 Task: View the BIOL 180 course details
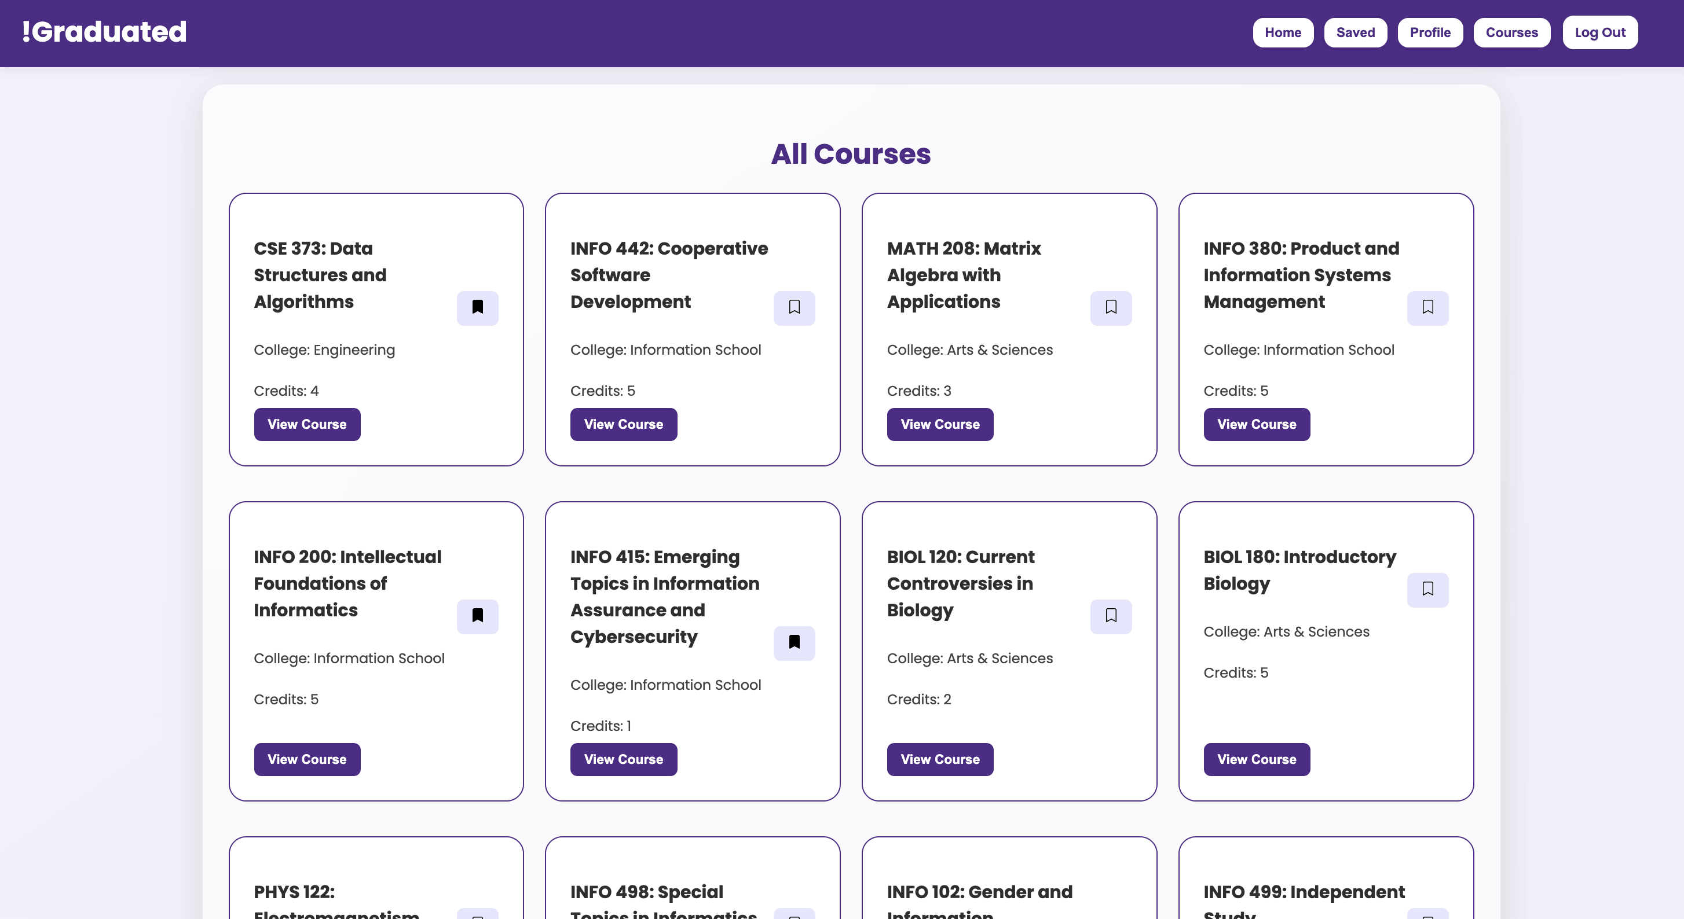coord(1257,759)
